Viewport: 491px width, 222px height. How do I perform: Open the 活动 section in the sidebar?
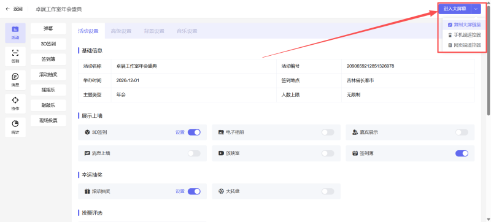(x=15, y=33)
